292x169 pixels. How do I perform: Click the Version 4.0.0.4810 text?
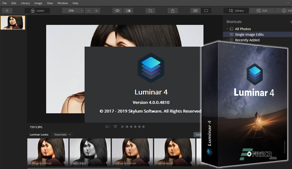pyautogui.click(x=151, y=102)
